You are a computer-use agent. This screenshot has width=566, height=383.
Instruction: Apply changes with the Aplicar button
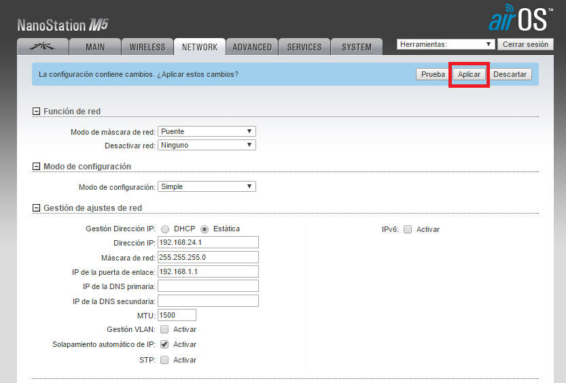(x=469, y=74)
